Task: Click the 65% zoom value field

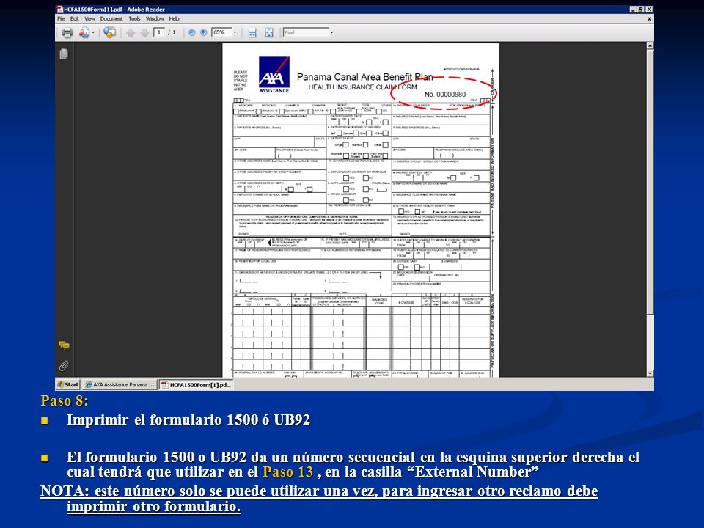Action: coord(221,32)
